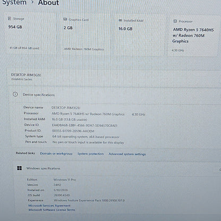Select the Installed on date value

[x=61, y=190]
